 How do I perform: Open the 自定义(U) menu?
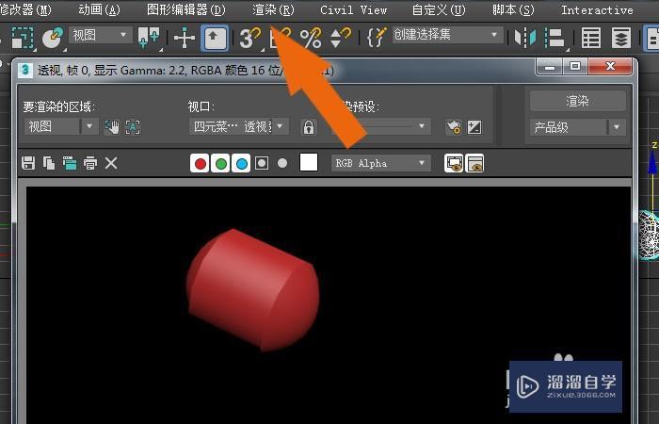tap(439, 9)
